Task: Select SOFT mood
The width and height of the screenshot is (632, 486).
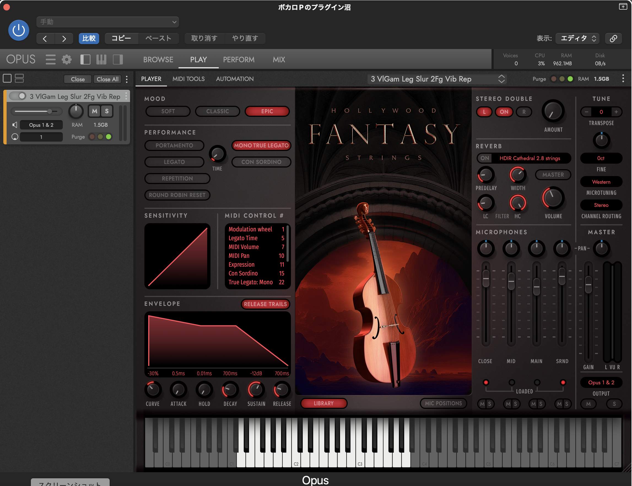Action: 168,111
